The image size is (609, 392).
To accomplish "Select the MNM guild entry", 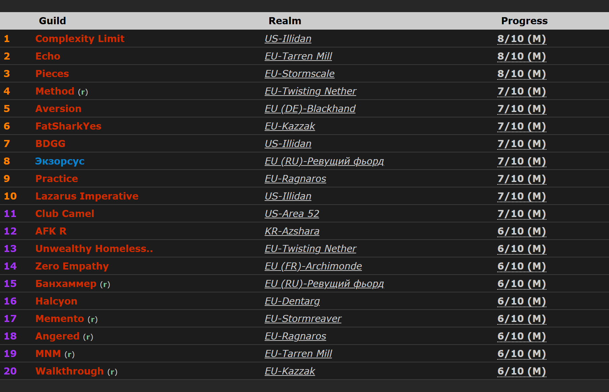I will click(48, 354).
